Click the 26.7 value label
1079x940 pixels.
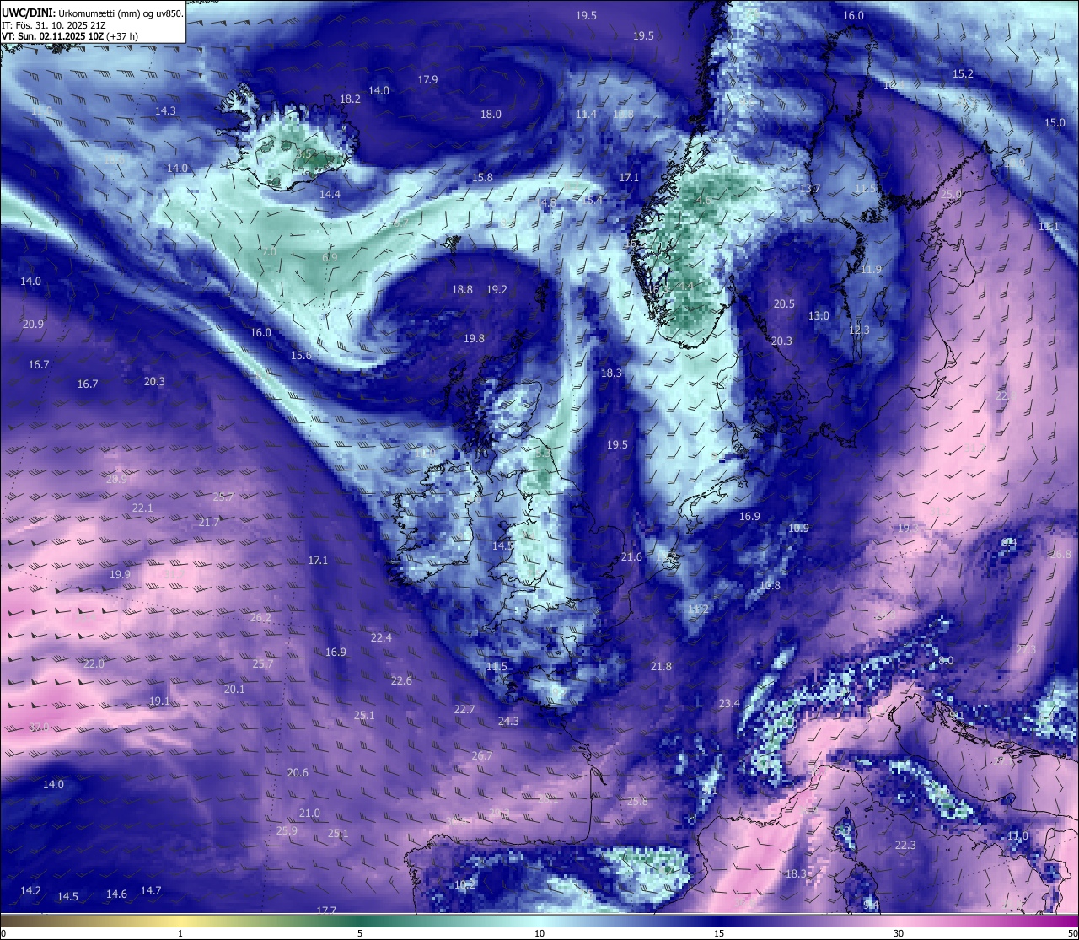pyautogui.click(x=481, y=756)
